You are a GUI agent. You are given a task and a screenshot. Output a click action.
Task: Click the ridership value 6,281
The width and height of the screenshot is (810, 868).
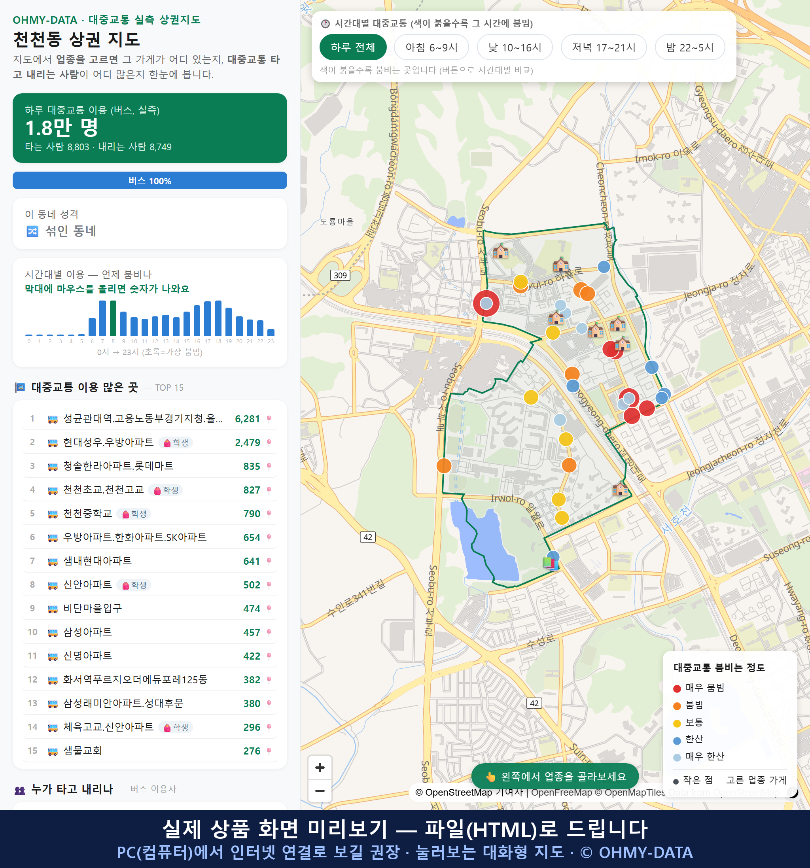[248, 419]
